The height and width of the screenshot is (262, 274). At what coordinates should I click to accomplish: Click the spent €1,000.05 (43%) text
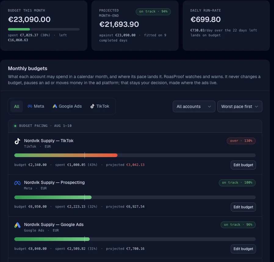(76, 165)
